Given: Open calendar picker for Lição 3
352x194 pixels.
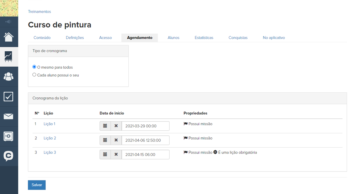Looking at the screenshot, I should pyautogui.click(x=105, y=154).
